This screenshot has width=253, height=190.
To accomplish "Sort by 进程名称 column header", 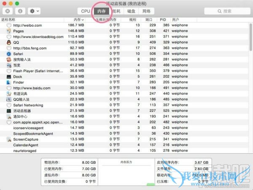I will point(32,20).
